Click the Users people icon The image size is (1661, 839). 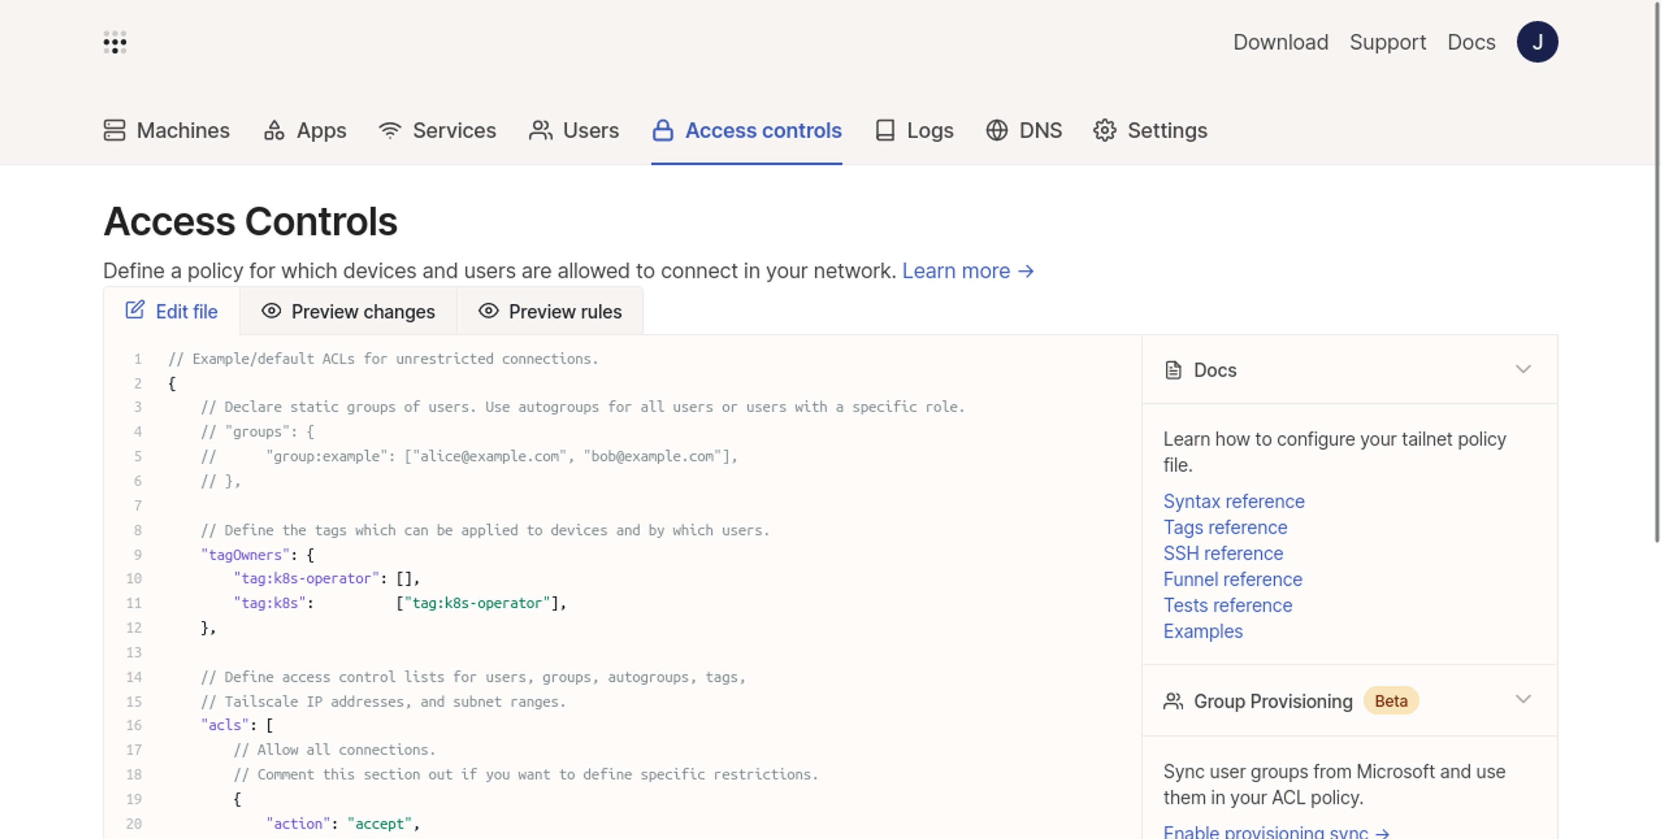click(x=540, y=130)
